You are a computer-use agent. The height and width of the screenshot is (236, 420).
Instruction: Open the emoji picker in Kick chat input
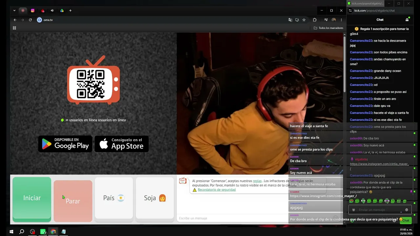[407, 210]
